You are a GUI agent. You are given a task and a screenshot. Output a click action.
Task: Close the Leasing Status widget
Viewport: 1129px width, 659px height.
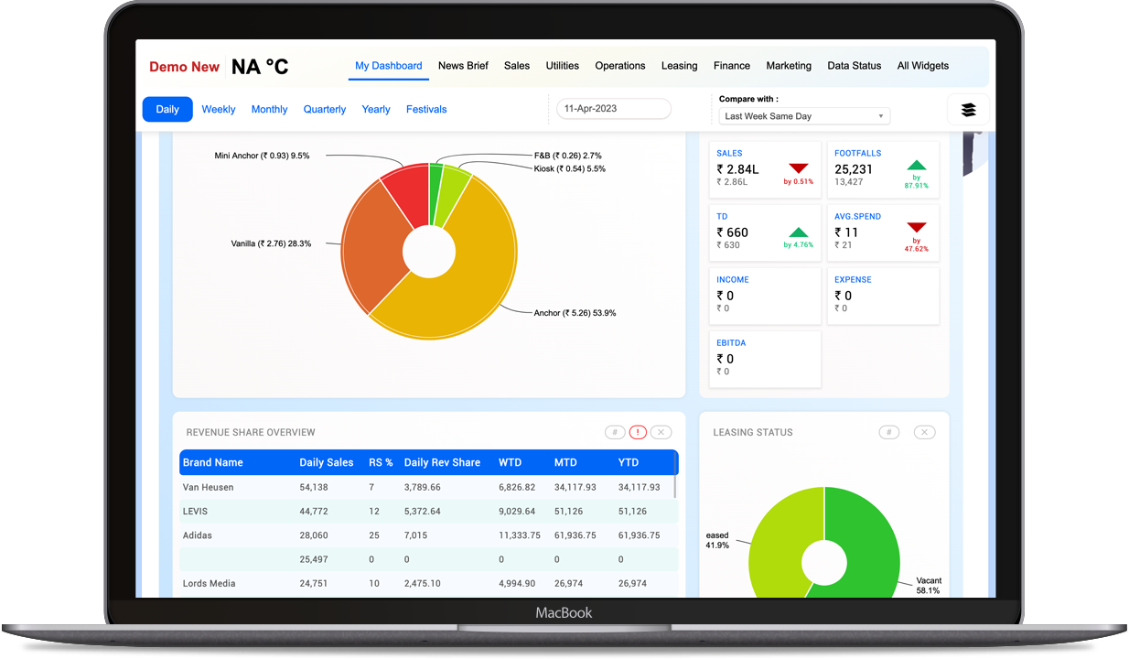coord(924,433)
